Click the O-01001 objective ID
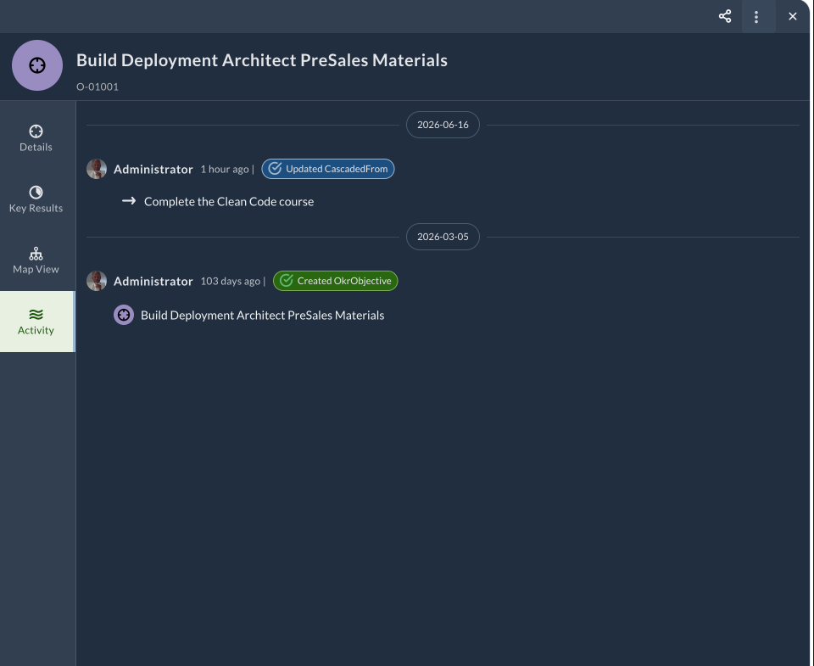The image size is (814, 666). coord(98,87)
